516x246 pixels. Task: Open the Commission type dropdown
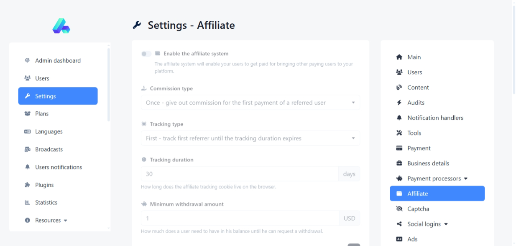(x=250, y=103)
